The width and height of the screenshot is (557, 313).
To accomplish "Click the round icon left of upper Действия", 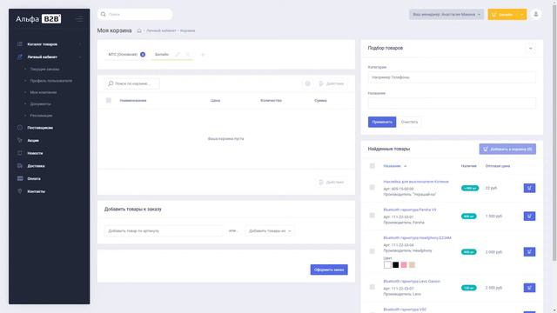I will tap(307, 83).
